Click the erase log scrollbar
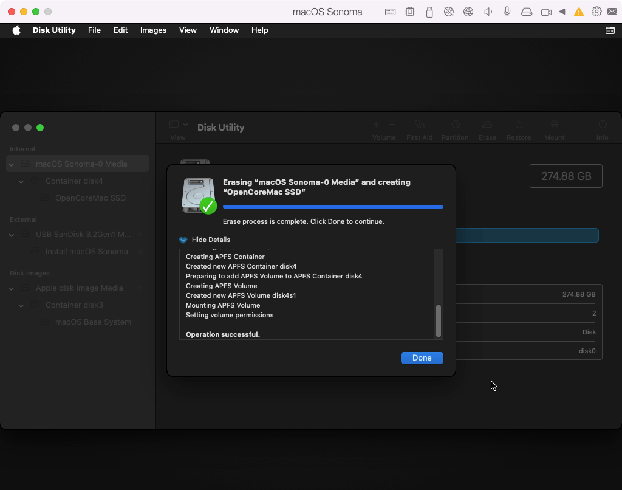 coord(439,320)
